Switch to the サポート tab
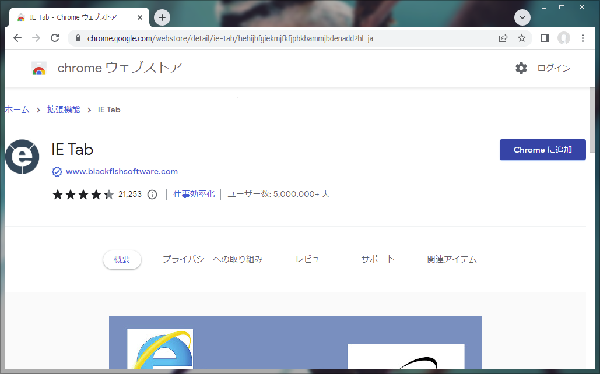This screenshot has width=600, height=374. pos(378,259)
